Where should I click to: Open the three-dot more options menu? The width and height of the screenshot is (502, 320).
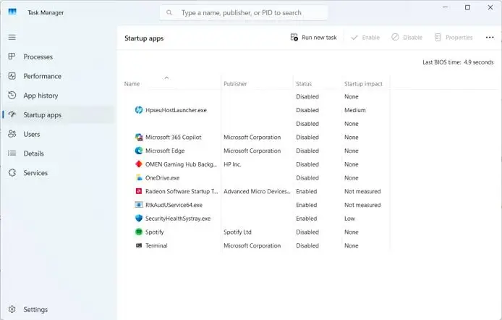point(490,38)
